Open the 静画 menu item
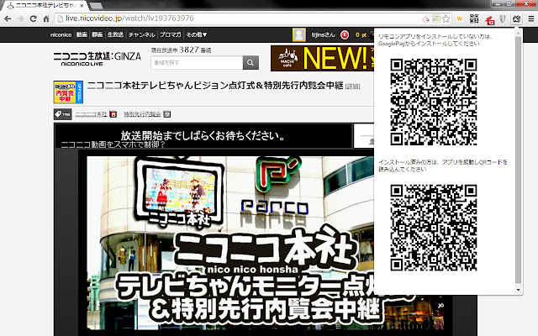The height and width of the screenshot is (336, 538). [x=98, y=34]
